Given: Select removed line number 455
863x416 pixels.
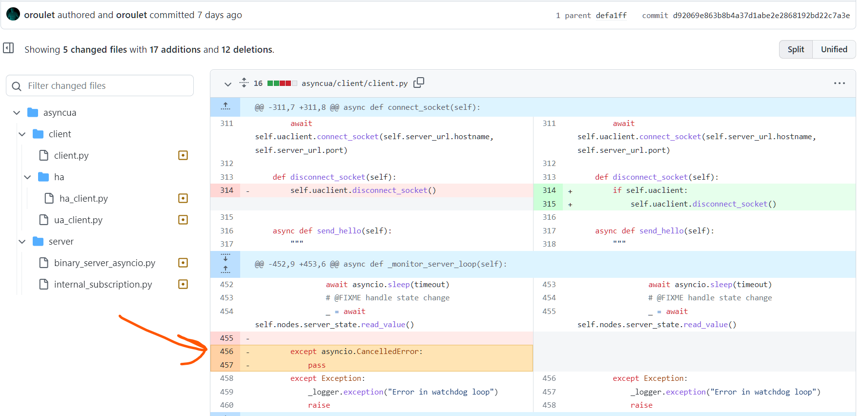Looking at the screenshot, I should (226, 338).
